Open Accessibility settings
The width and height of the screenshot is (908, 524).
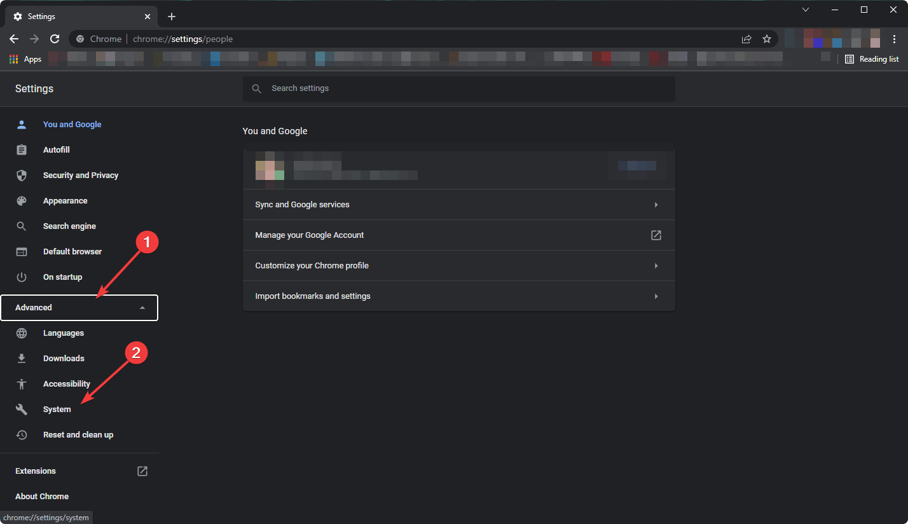pyautogui.click(x=67, y=384)
